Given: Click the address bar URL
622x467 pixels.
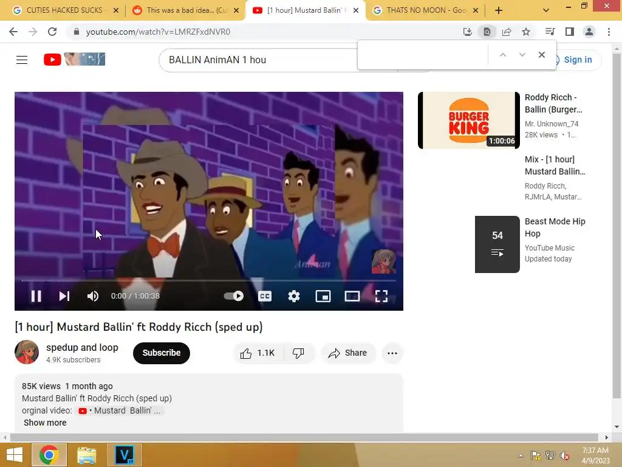Looking at the screenshot, I should point(158,32).
